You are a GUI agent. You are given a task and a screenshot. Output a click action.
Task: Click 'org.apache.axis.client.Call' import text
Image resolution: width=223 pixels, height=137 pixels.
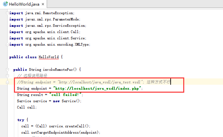(53, 32)
